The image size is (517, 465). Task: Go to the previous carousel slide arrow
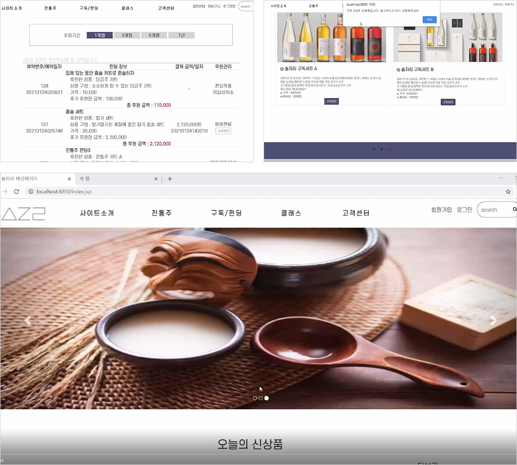(28, 320)
